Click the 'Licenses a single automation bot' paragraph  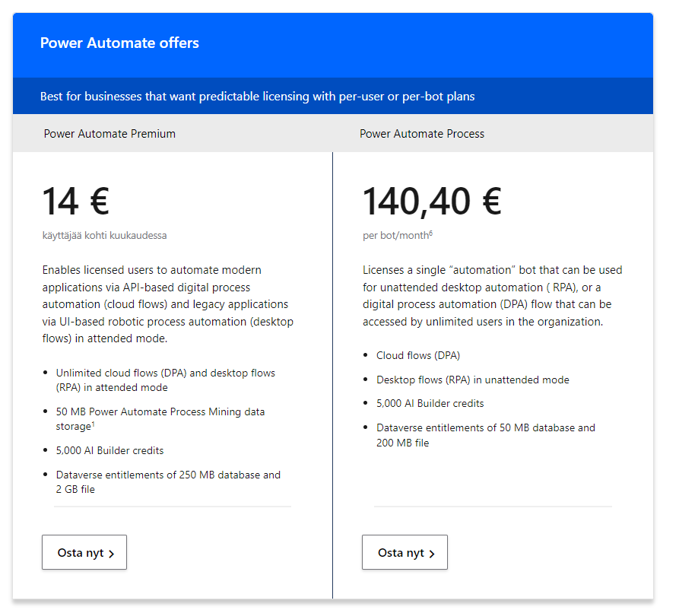tap(492, 296)
